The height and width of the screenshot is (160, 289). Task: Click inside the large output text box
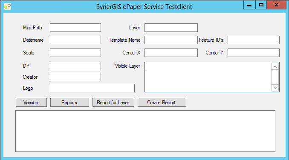click(145, 131)
